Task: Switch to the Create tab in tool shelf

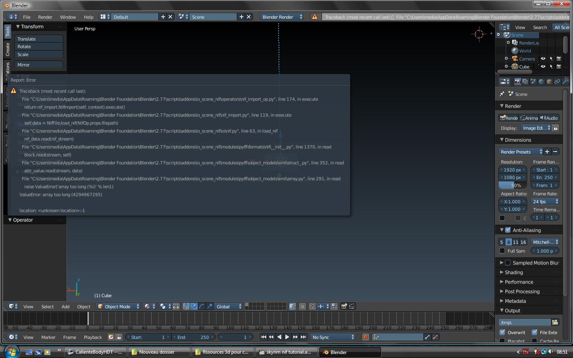Action: click(x=8, y=49)
